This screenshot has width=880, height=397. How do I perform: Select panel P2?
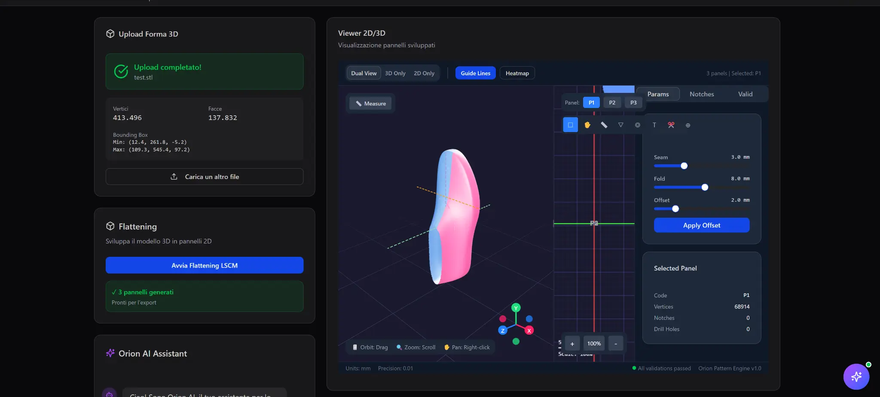[x=612, y=103]
